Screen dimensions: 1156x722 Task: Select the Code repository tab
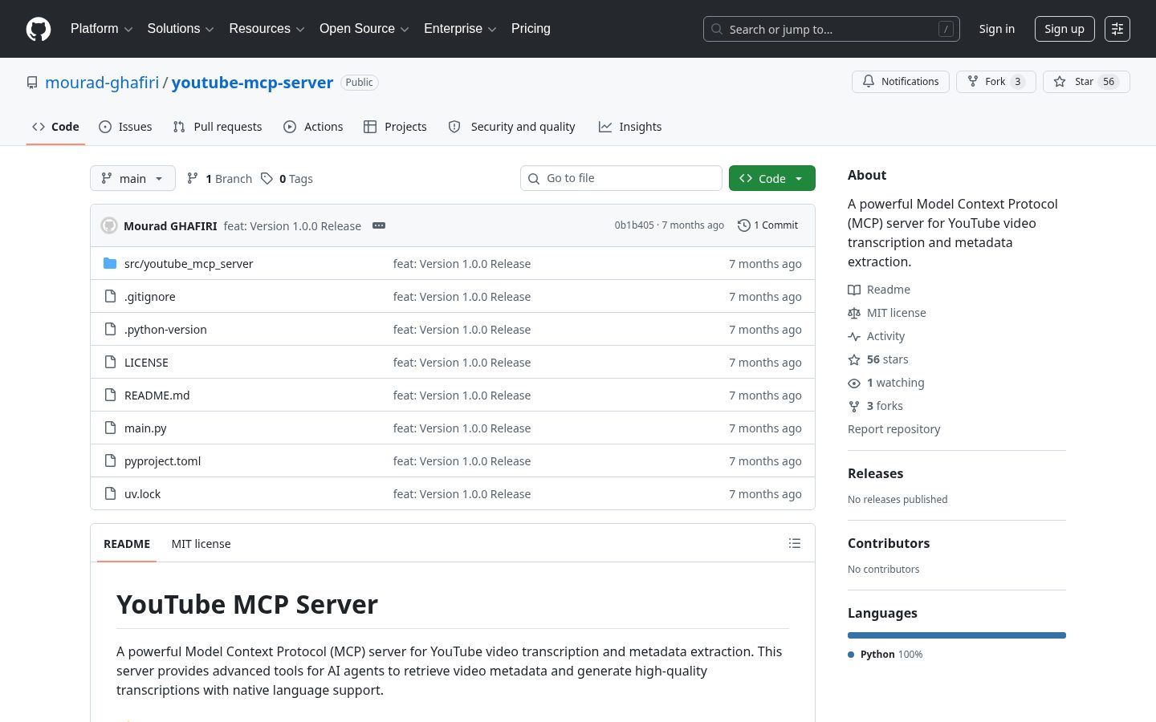55,127
